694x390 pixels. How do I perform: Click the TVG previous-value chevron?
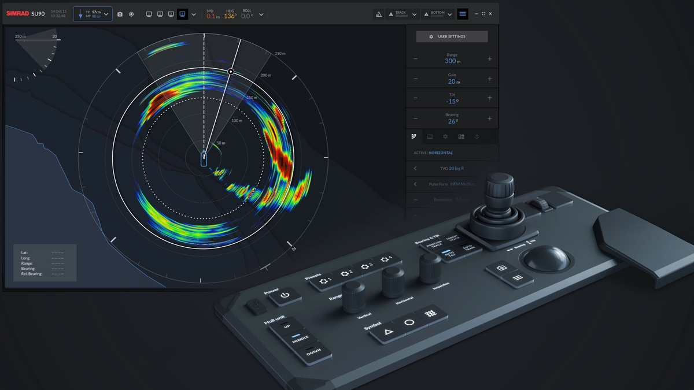415,168
